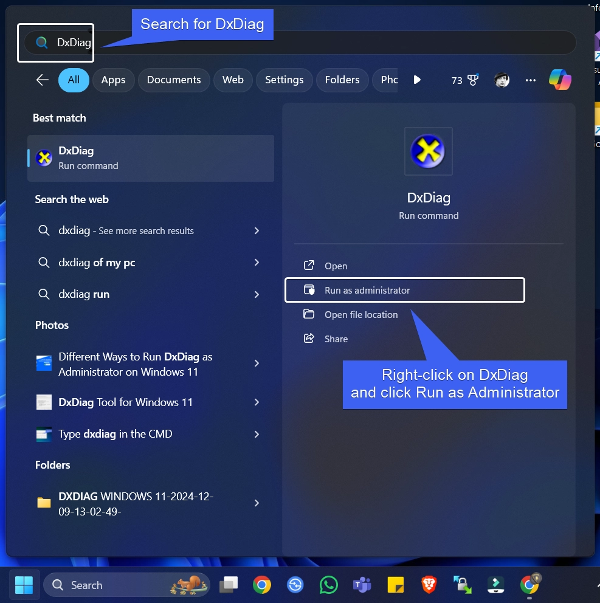The image size is (600, 603).
Task: Open Microsoft Teams from the taskbar
Action: (x=362, y=585)
